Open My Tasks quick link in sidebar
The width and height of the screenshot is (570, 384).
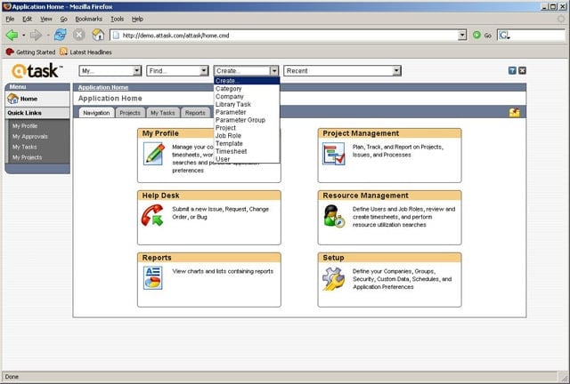click(x=24, y=147)
